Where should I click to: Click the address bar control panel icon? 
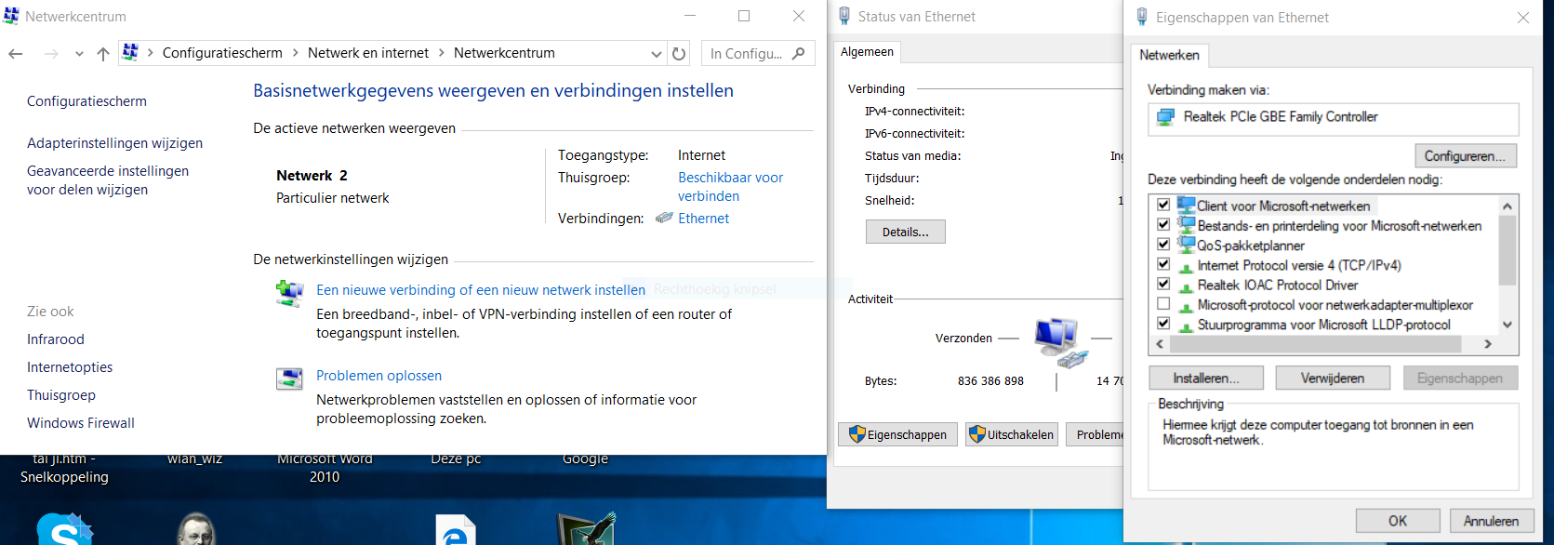130,53
